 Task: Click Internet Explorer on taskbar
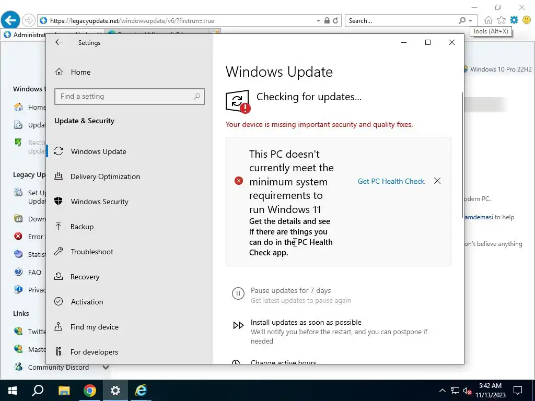tap(141, 391)
